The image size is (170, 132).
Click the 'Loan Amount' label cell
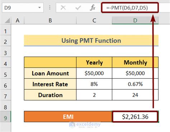pos(50,73)
